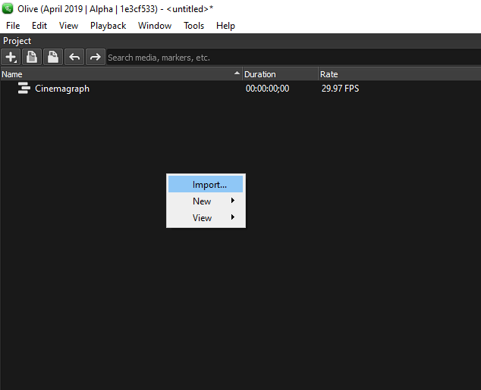The width and height of the screenshot is (481, 390).
Task: Open the Playback menu
Action: [x=108, y=26]
